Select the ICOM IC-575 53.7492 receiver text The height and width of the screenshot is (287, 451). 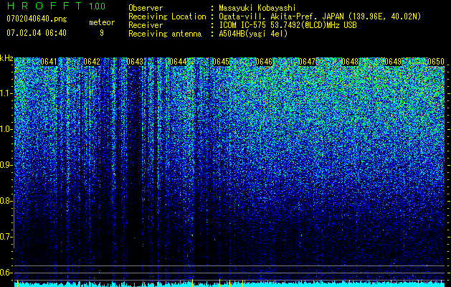288,25
